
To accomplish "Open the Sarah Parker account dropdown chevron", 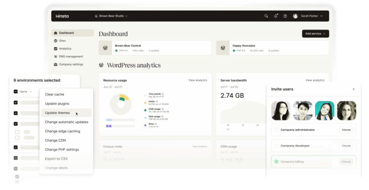I will click(322, 16).
